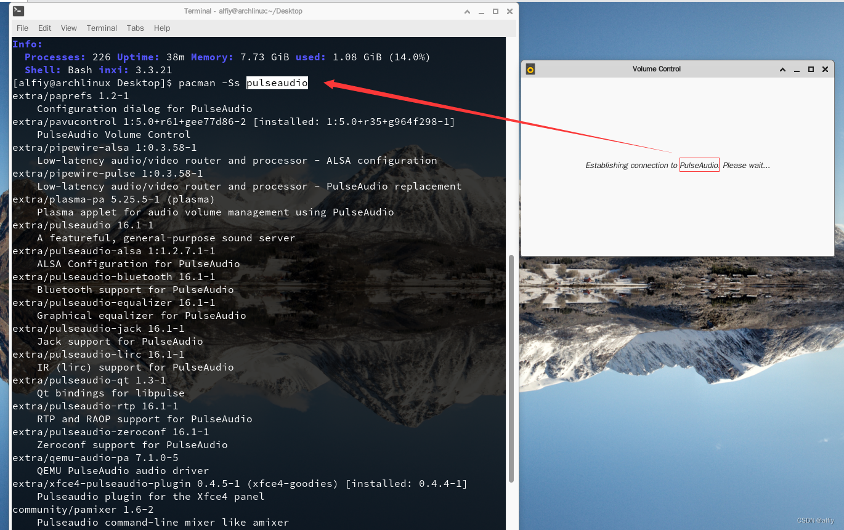Click the terminal icon in Terminal title bar
This screenshot has width=844, height=530.
click(x=17, y=10)
